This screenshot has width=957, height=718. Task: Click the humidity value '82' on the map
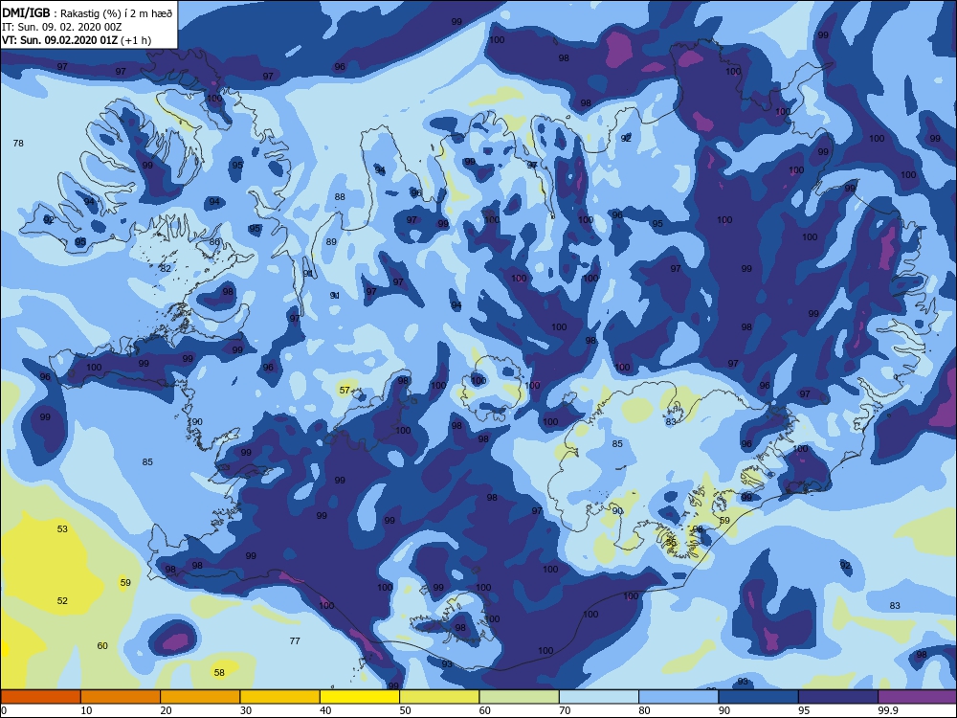point(166,268)
